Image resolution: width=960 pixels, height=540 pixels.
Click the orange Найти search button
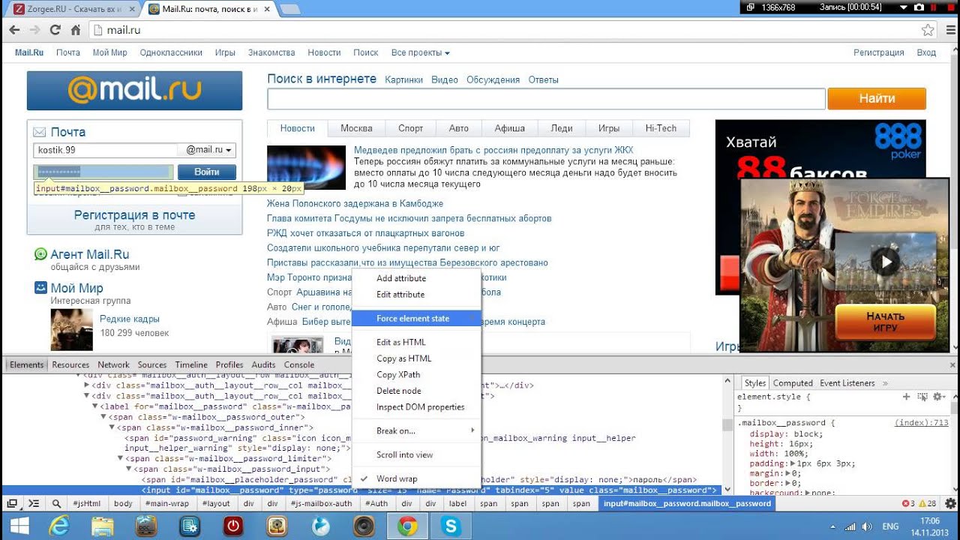click(877, 98)
